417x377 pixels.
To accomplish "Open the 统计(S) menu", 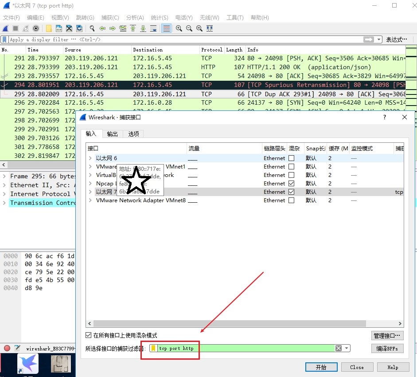I will tap(159, 18).
